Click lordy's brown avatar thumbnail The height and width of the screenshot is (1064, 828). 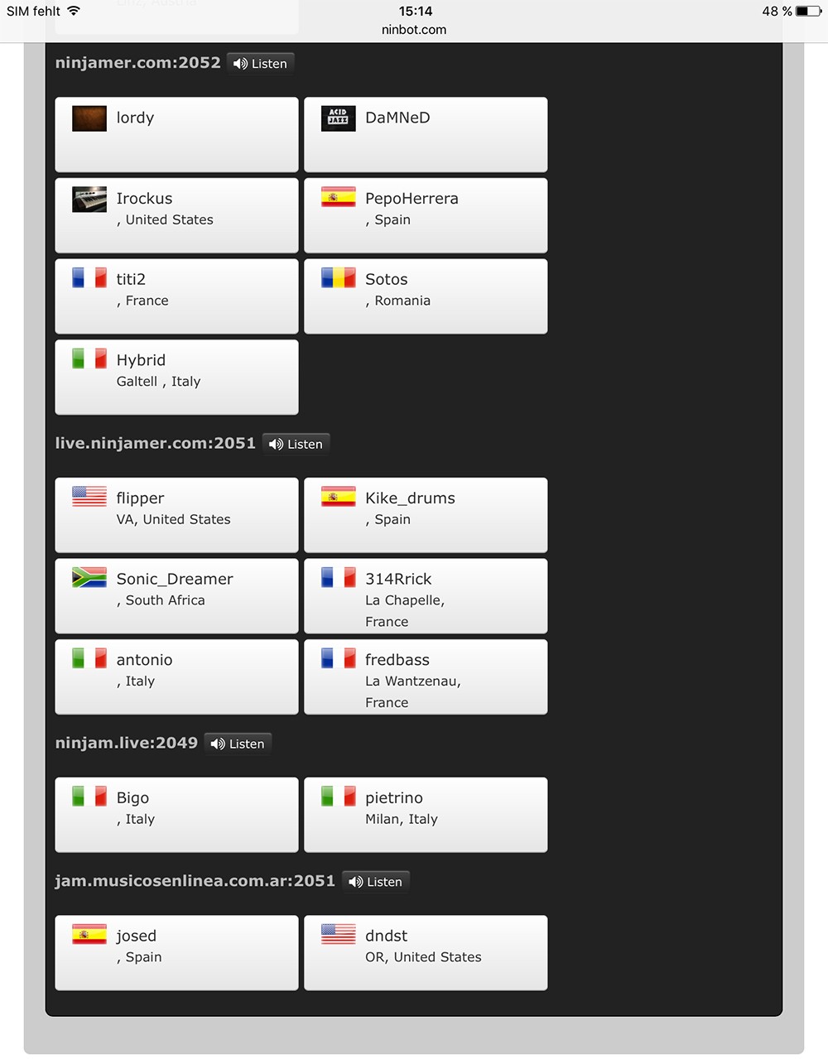89,118
